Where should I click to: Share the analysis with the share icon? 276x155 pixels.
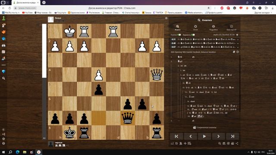pos(237,143)
